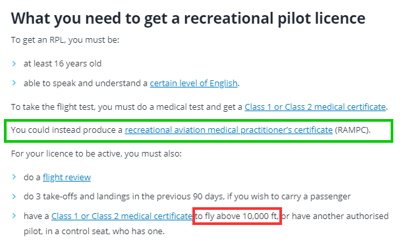This screenshot has width=419, height=248.
Task: Click the 'To take the flight test' sentence text
Action: click(x=127, y=107)
